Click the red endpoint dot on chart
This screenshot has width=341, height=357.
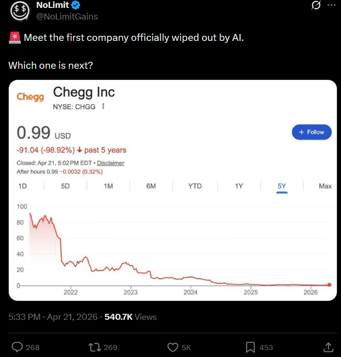click(329, 284)
